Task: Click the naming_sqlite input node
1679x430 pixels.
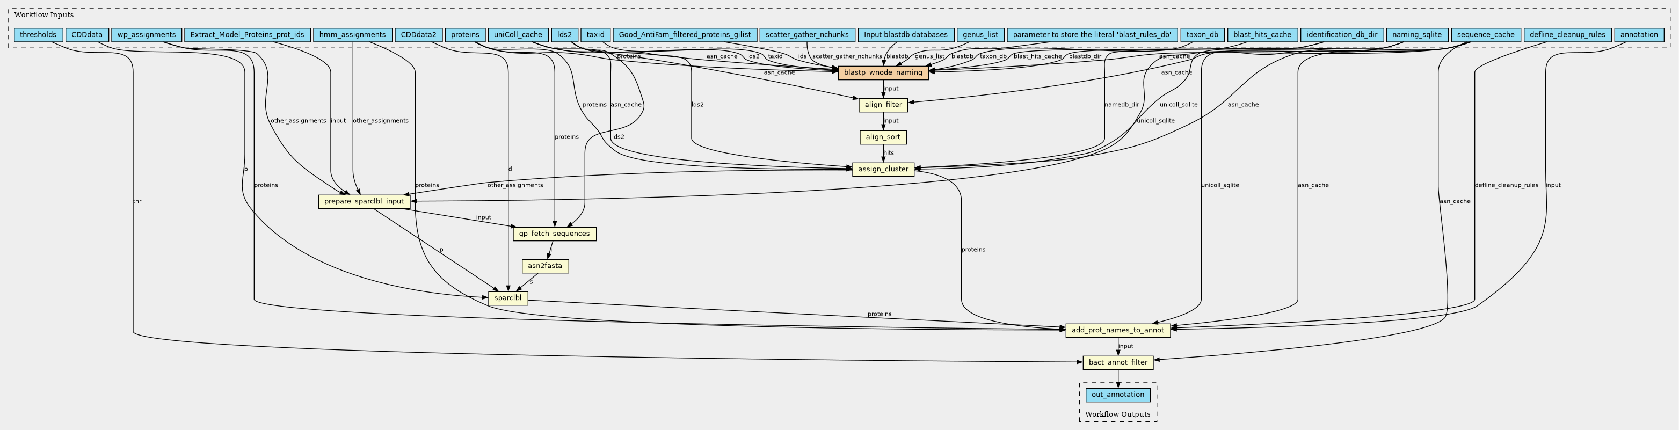Action: [1417, 35]
